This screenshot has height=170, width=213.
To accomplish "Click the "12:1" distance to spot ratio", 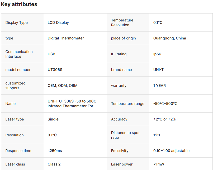I will coord(157,135).
